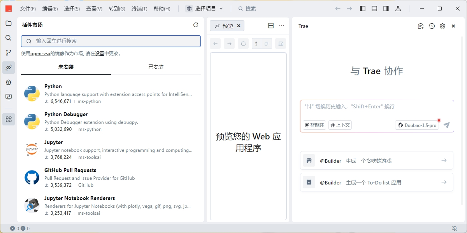Viewport: 467px width, 233px height.
Task: Toggle the left primary sidebar layout
Action: 363,9
